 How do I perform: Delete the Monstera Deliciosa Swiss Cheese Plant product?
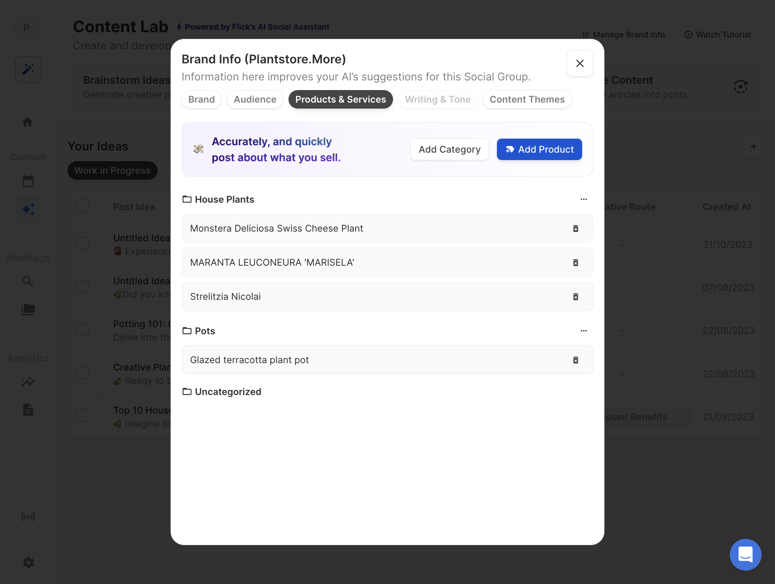pos(576,229)
